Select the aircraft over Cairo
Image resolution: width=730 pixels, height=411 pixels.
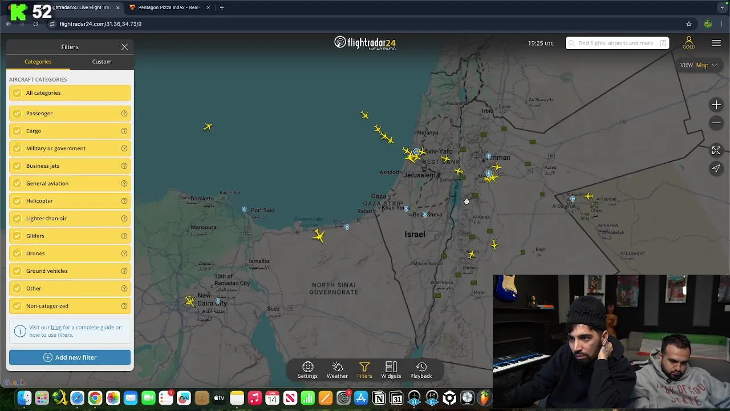coord(190,301)
